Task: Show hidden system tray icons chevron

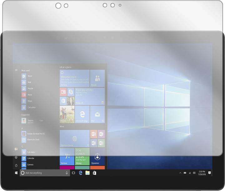Action: (180, 173)
